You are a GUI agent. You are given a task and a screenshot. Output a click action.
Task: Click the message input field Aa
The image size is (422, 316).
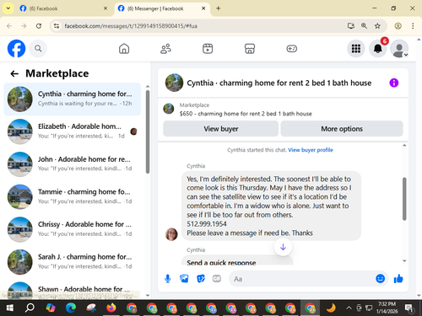(301, 279)
